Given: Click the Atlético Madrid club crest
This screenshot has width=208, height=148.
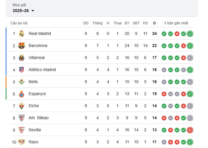Looking at the screenshot, I should coord(22,70).
